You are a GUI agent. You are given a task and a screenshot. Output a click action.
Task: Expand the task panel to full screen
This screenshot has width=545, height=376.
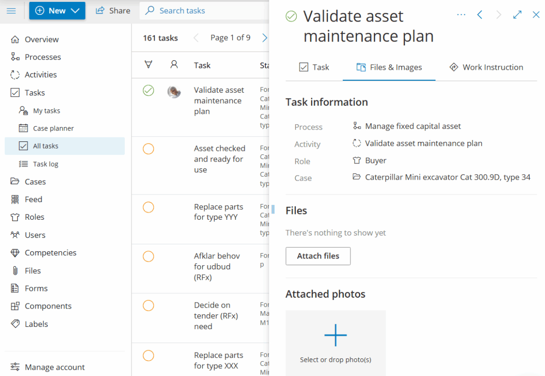(517, 15)
